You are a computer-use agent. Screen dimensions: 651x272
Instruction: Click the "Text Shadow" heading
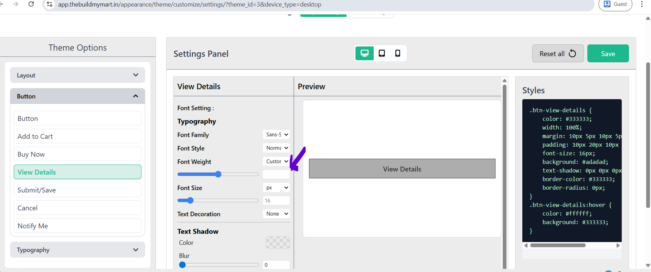click(198, 231)
